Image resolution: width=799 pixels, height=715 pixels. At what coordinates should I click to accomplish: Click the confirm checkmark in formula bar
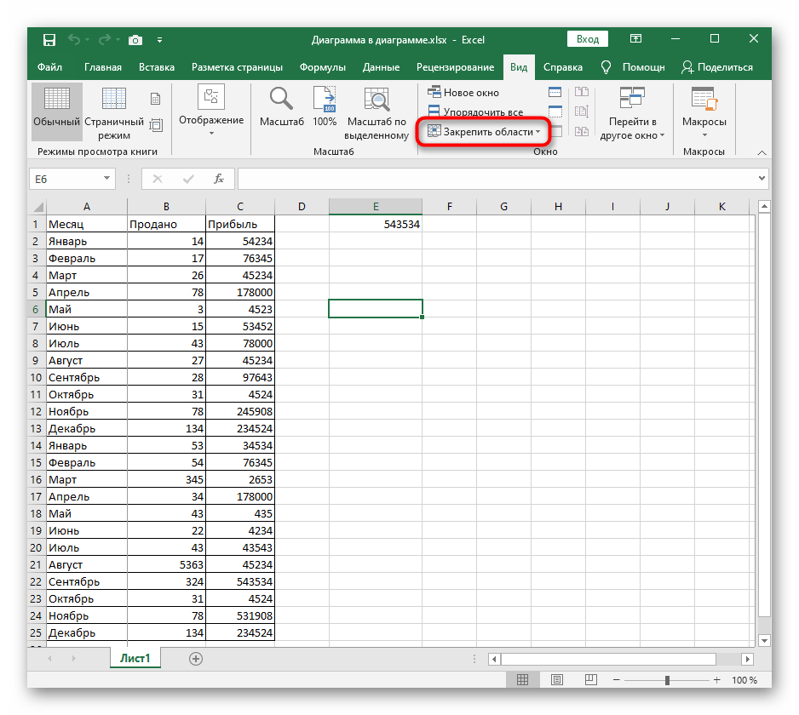(188, 179)
